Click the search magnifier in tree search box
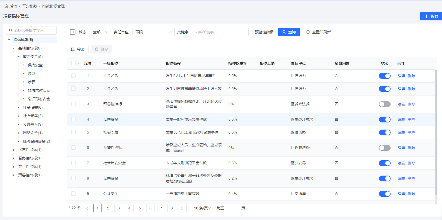442x220 pixels. pyautogui.click(x=11, y=30)
